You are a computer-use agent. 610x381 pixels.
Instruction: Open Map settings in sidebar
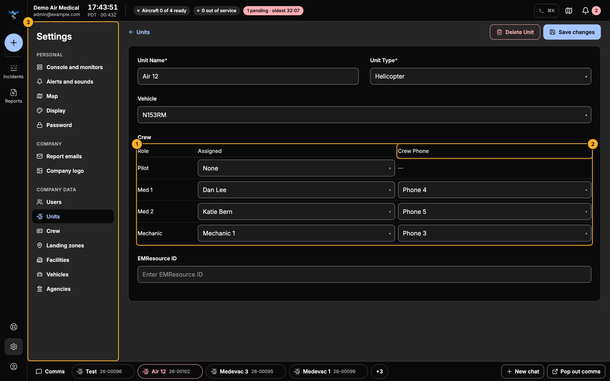(73, 96)
